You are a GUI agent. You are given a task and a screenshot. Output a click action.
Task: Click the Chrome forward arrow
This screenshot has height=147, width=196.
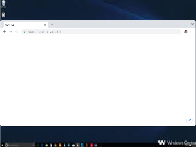click(x=11, y=32)
